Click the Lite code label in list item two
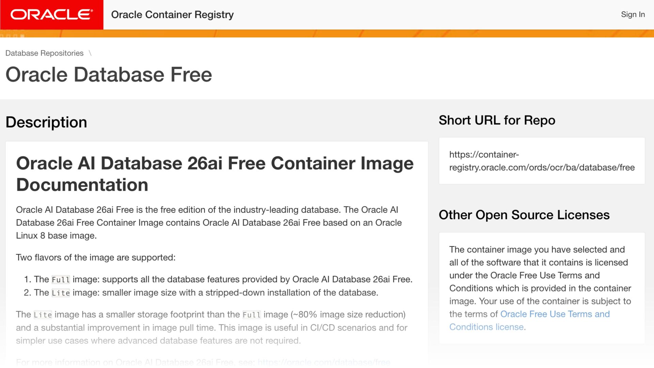Screen dimensions: 654x368 point(61,293)
